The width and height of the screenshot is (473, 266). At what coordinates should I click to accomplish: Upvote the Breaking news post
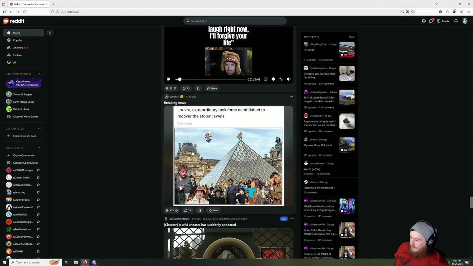[x=167, y=211]
